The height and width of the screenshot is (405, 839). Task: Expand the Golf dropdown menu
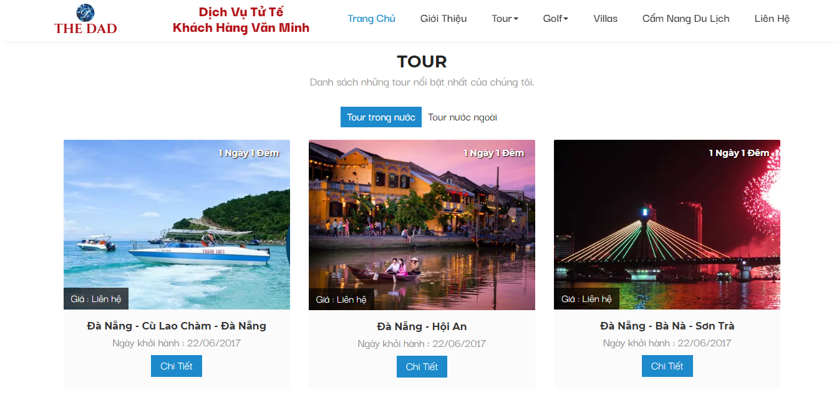pyautogui.click(x=555, y=19)
